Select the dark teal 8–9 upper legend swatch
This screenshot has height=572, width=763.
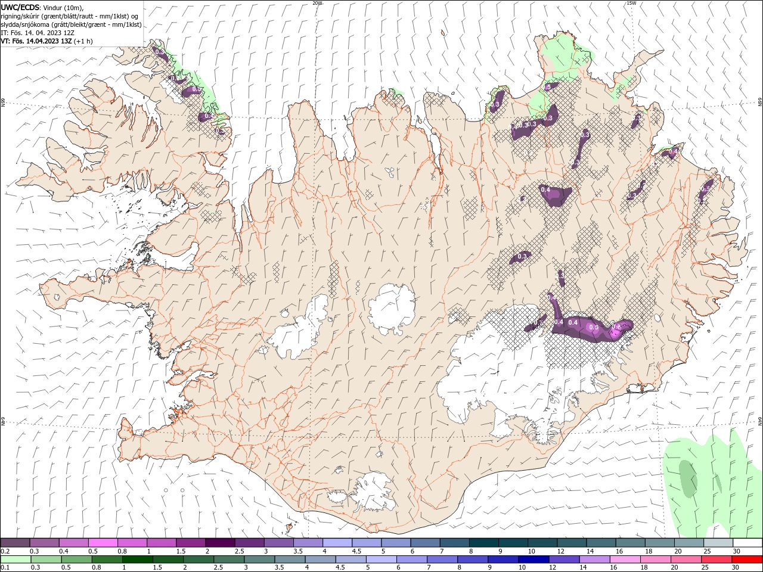pos(483,543)
